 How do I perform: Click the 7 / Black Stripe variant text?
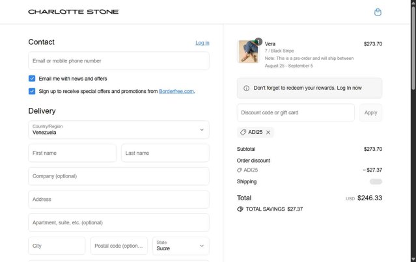point(279,51)
